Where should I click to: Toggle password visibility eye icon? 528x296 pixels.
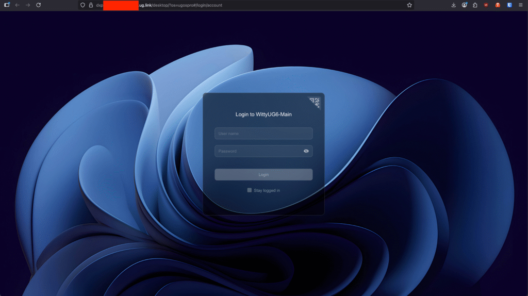coord(306,151)
